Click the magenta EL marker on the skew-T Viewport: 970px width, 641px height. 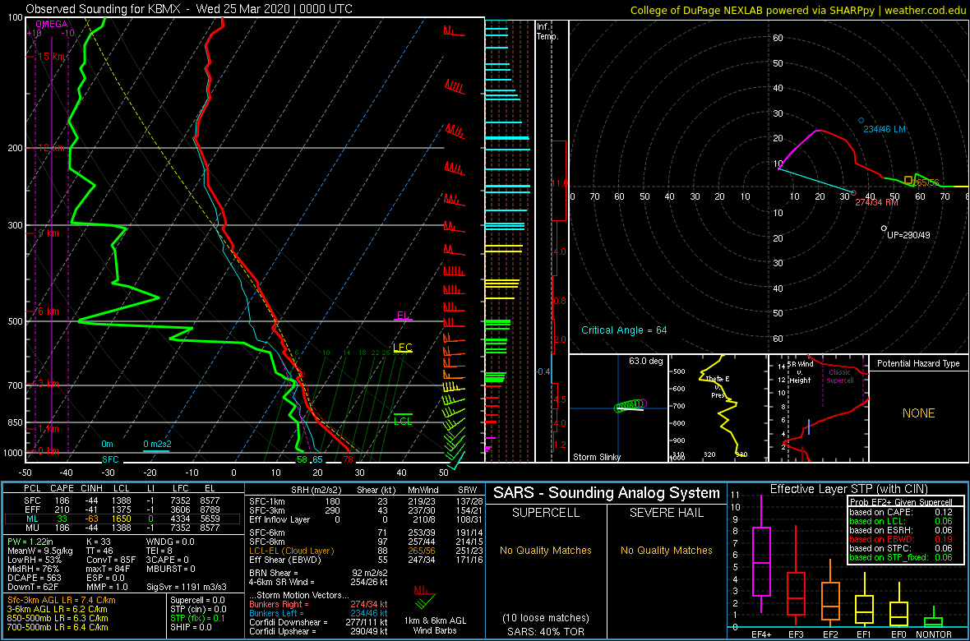coord(404,316)
